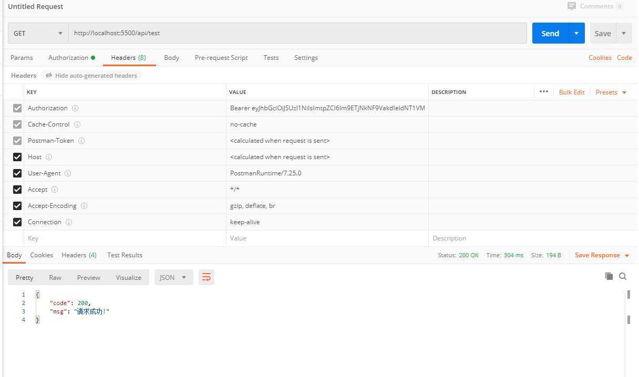
Task: Open the request Settings tab
Action: point(306,58)
